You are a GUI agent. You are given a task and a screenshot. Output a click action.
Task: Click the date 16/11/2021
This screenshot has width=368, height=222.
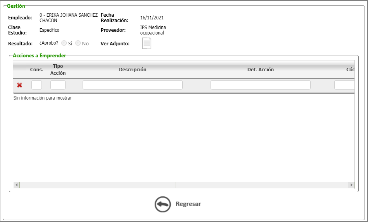pos(152,18)
